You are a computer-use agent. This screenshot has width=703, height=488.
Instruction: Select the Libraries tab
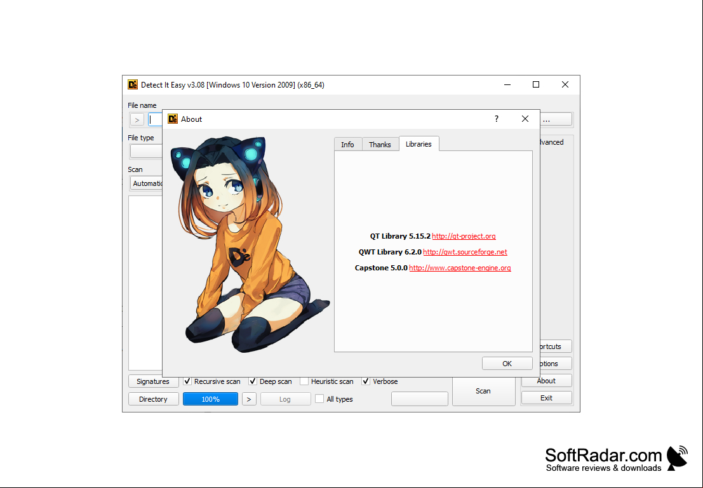[418, 144]
